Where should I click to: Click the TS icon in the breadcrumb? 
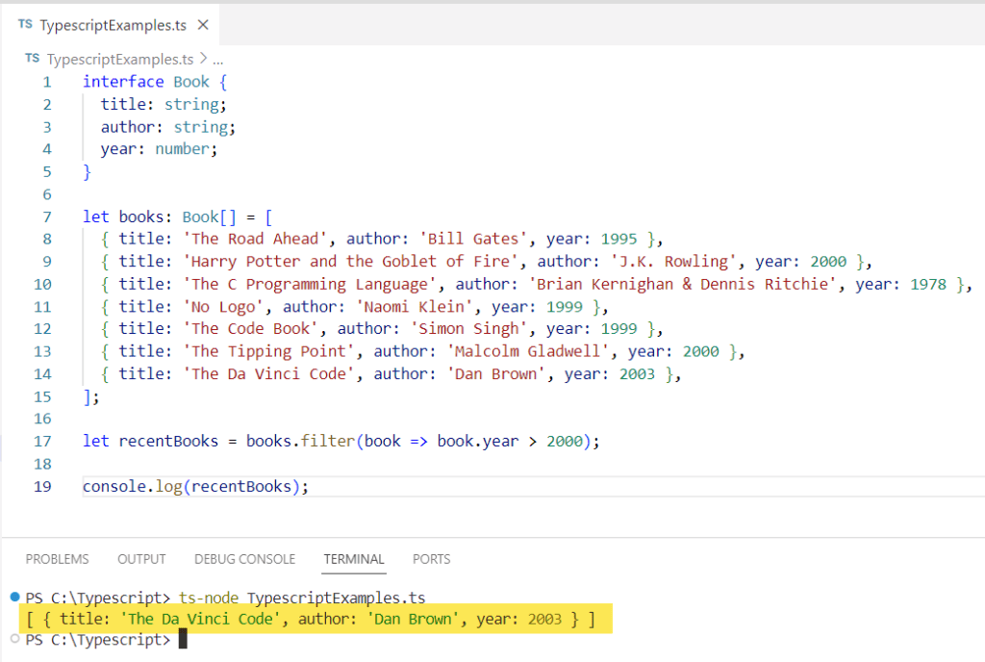tap(32, 59)
